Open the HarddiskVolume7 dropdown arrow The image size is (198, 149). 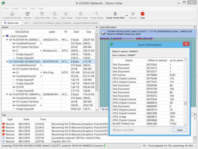(x=41, y=105)
